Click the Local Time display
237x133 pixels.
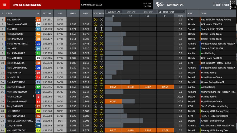(x=147, y=5)
